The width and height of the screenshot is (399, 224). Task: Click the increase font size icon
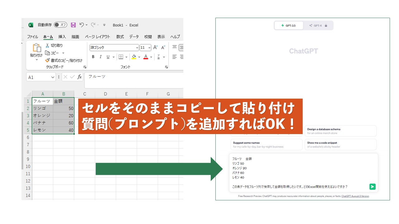click(x=155, y=48)
